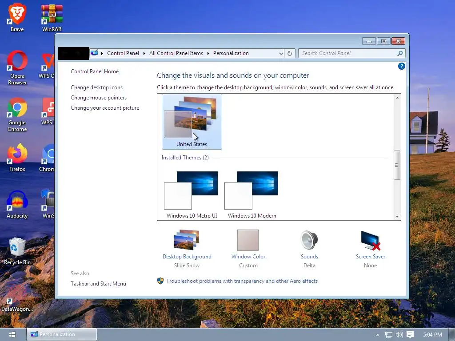Click theme list scroll down arrow

coord(397,216)
